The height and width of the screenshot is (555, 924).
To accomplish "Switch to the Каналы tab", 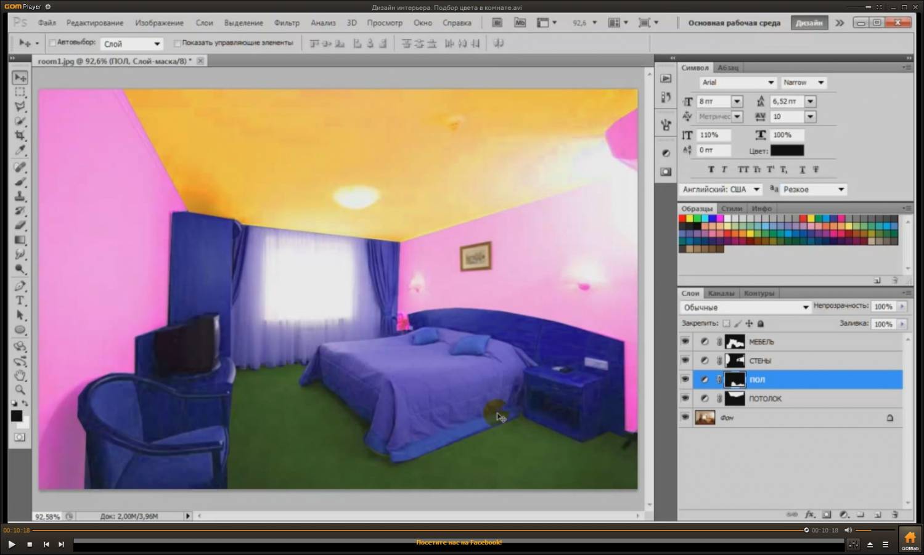I will [721, 293].
